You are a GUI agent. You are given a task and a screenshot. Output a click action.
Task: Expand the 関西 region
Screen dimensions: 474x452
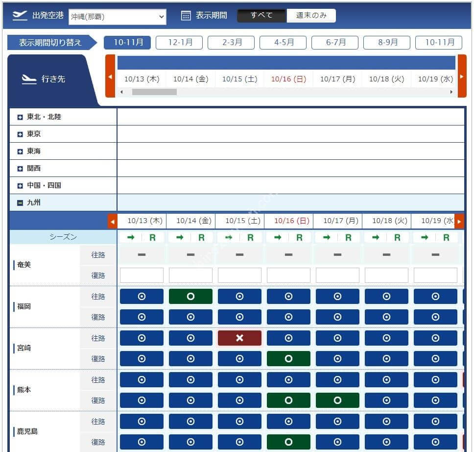click(20, 169)
